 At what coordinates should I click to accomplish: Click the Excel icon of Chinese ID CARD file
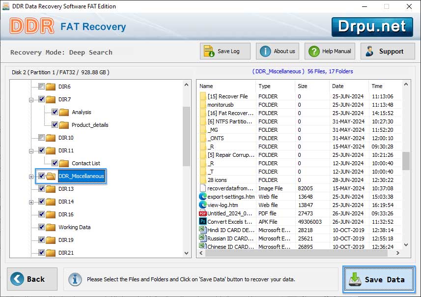[x=202, y=246]
